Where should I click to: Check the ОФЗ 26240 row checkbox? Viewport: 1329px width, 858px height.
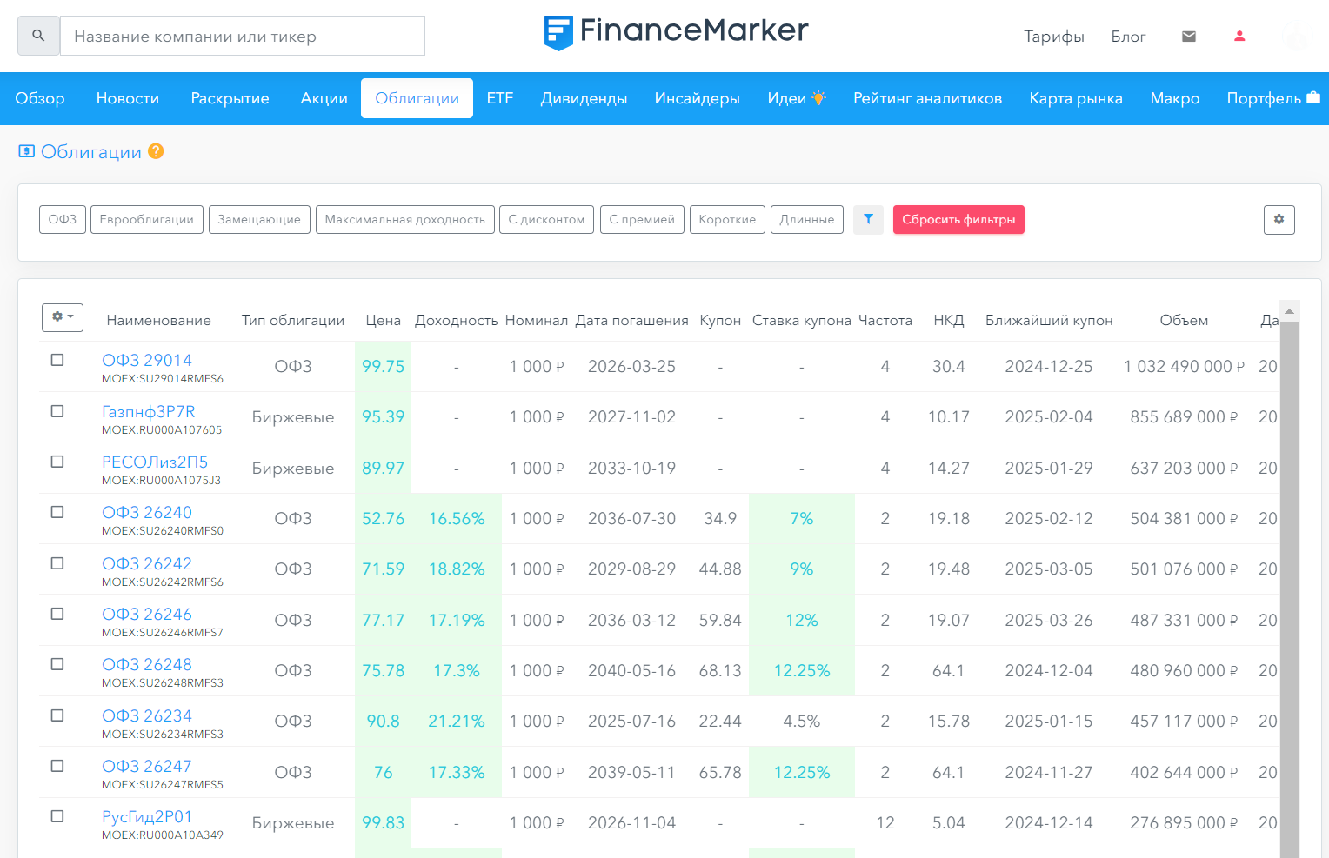coord(57,512)
